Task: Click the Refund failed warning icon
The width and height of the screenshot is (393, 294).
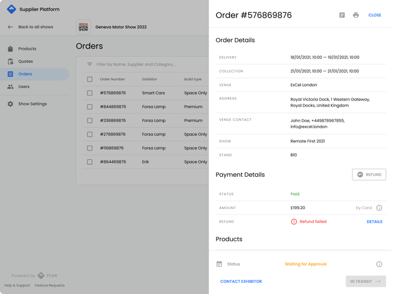Action: point(294,222)
